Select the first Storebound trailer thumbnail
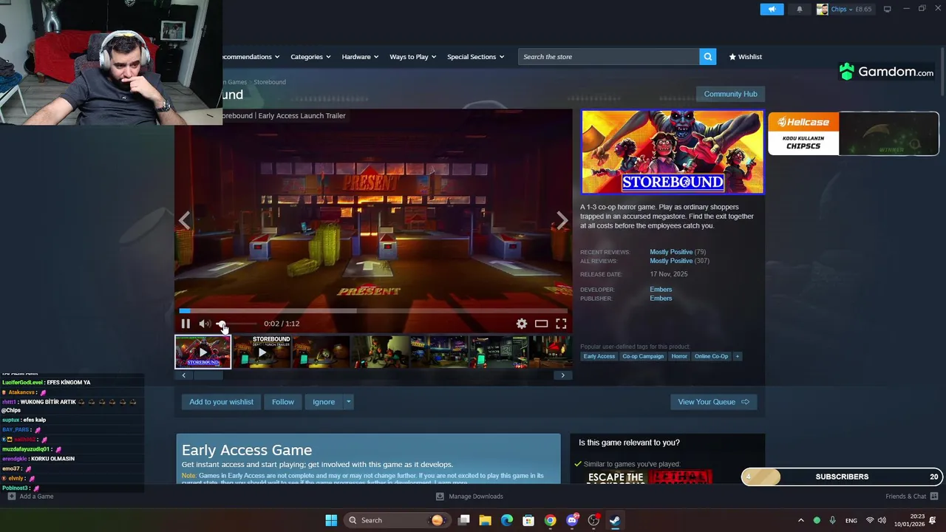This screenshot has height=532, width=946. click(x=203, y=352)
